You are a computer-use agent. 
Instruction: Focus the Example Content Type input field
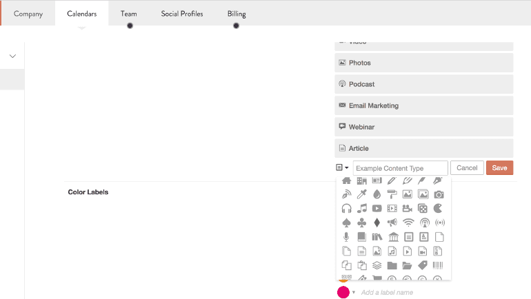(x=400, y=168)
